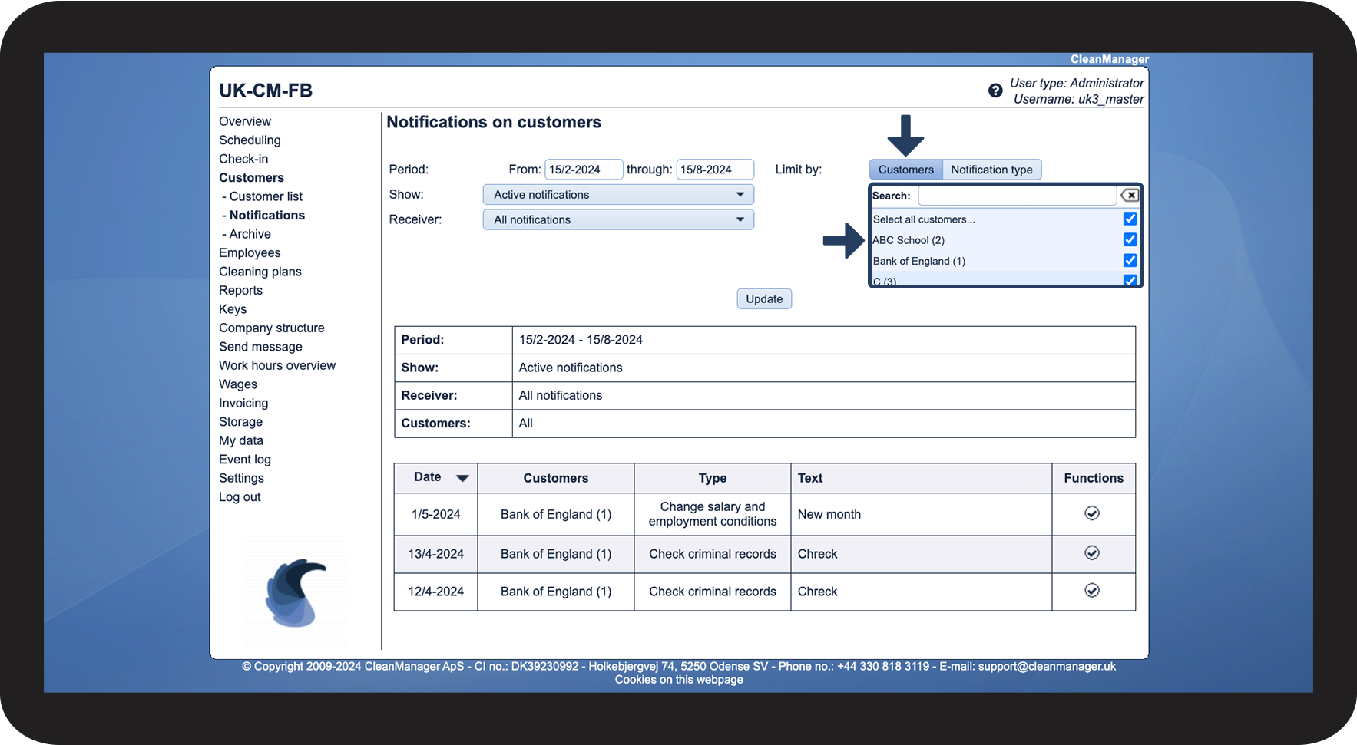This screenshot has width=1357, height=745.
Task: Toggle the Select all customers checkbox
Action: [1130, 219]
